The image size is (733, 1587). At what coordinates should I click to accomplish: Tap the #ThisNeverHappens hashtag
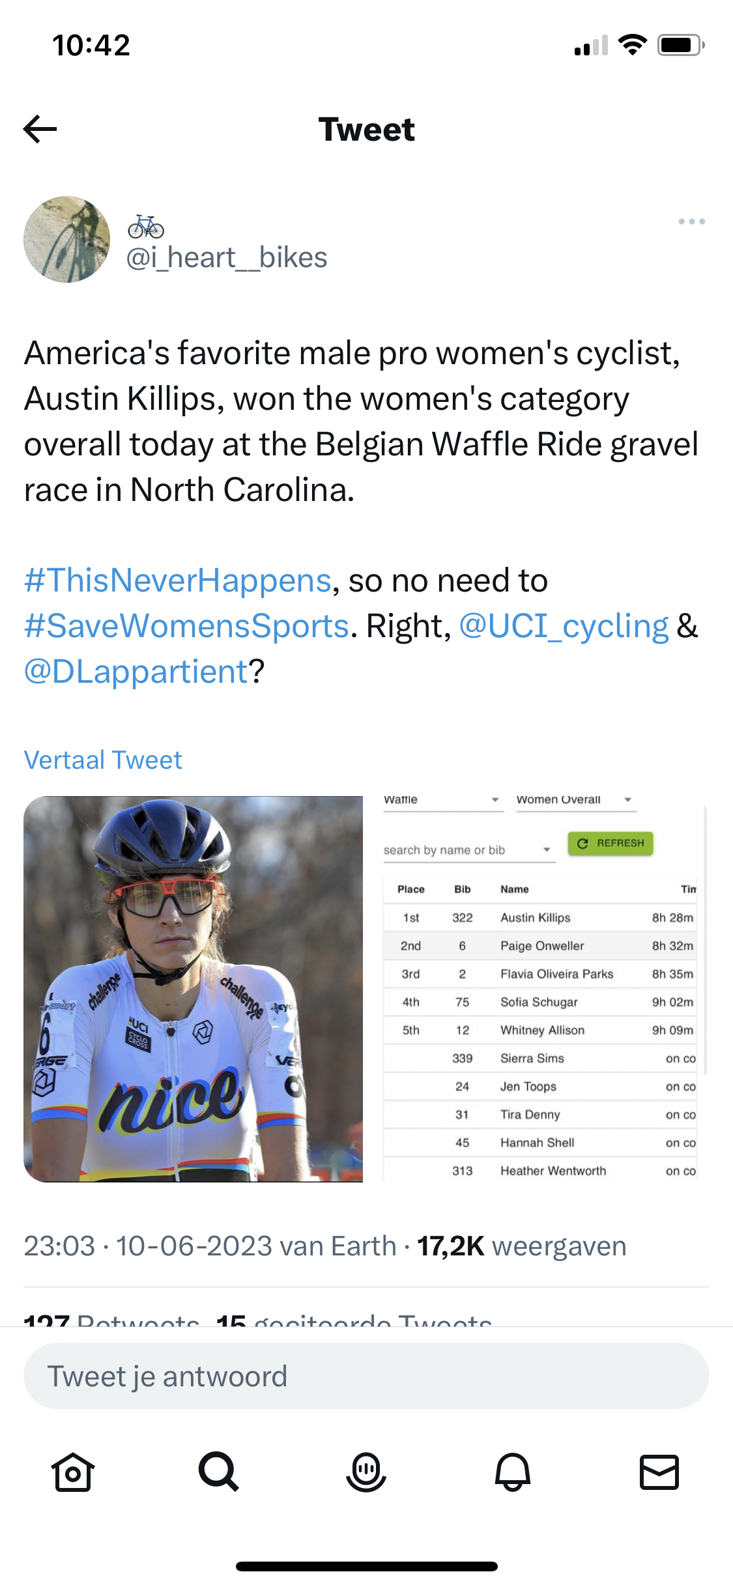click(178, 580)
